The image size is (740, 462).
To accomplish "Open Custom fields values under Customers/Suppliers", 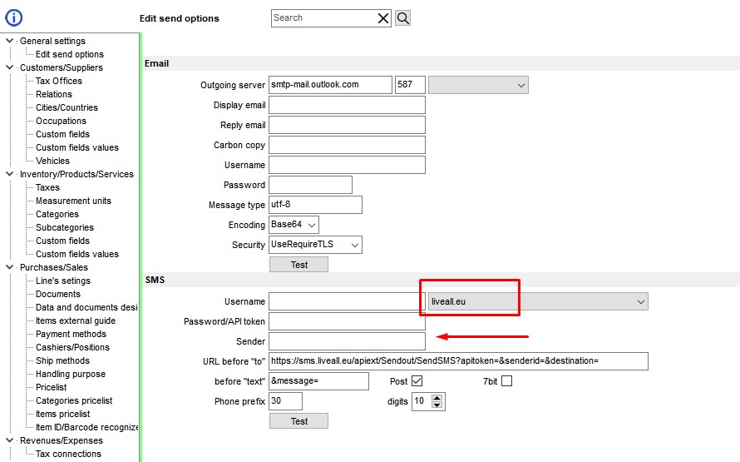I will pos(77,147).
